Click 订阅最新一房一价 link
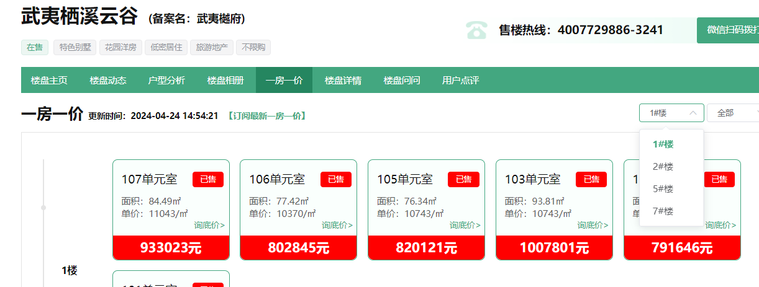Image resolution: width=759 pixels, height=287 pixels. 266,116
